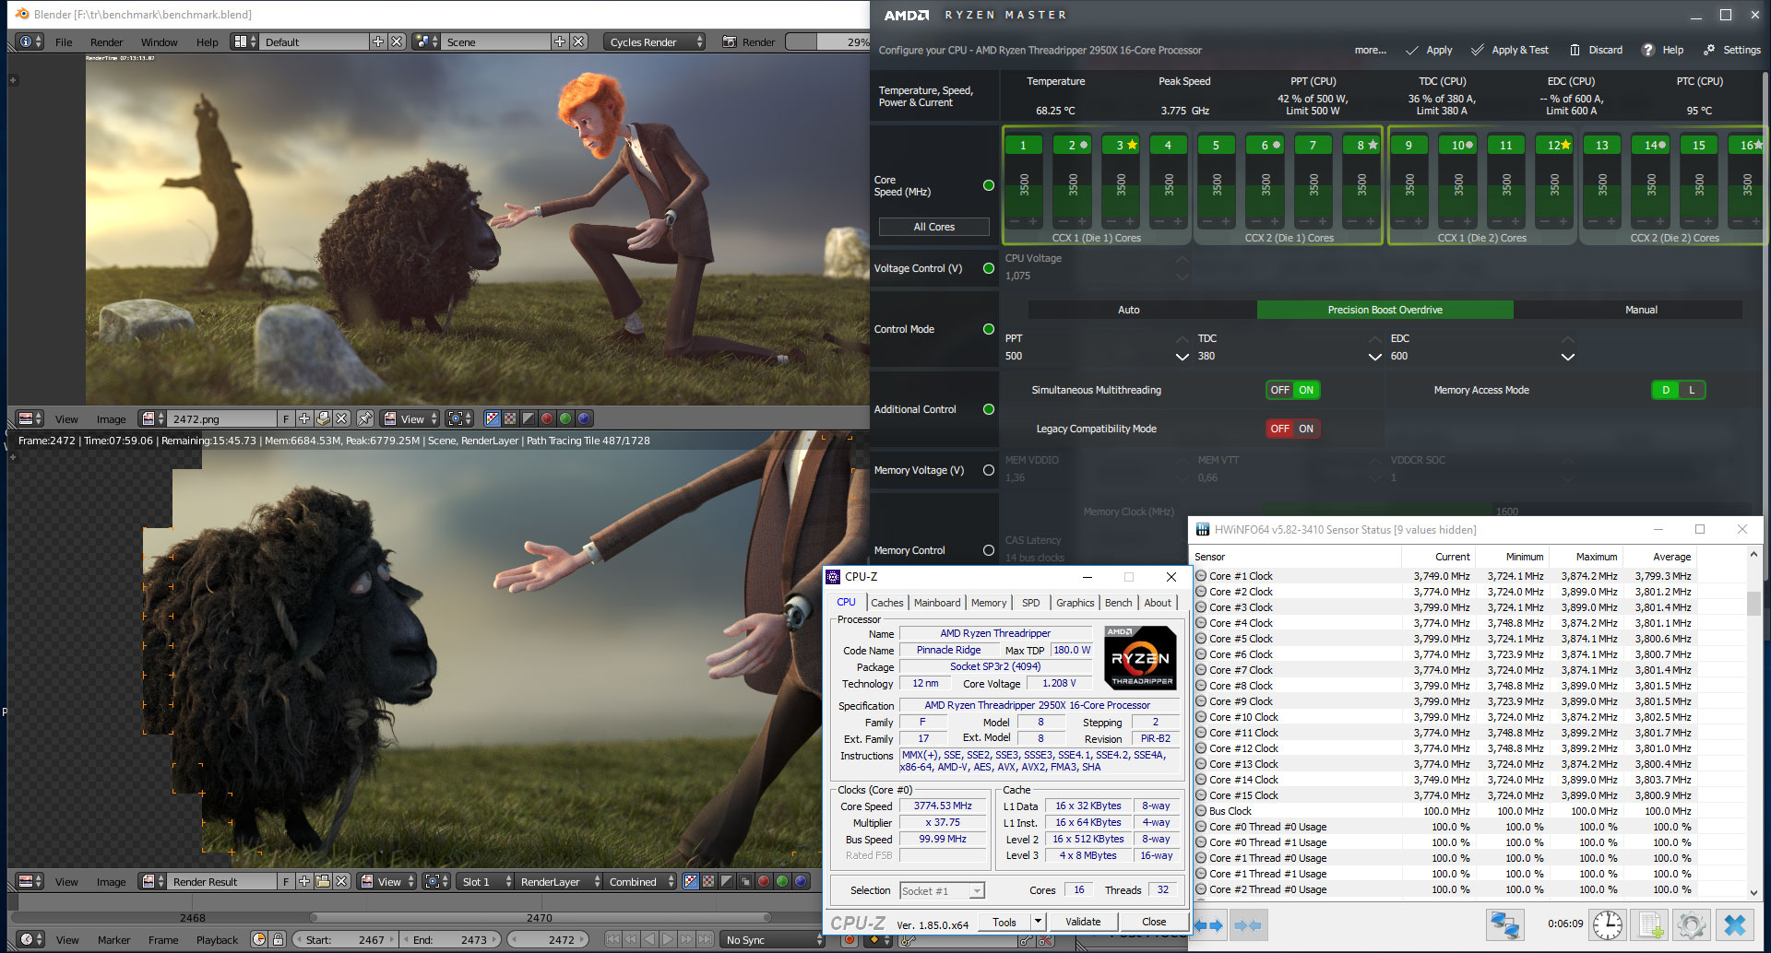Click Apply & Test in Ryzen Master

point(1510,50)
